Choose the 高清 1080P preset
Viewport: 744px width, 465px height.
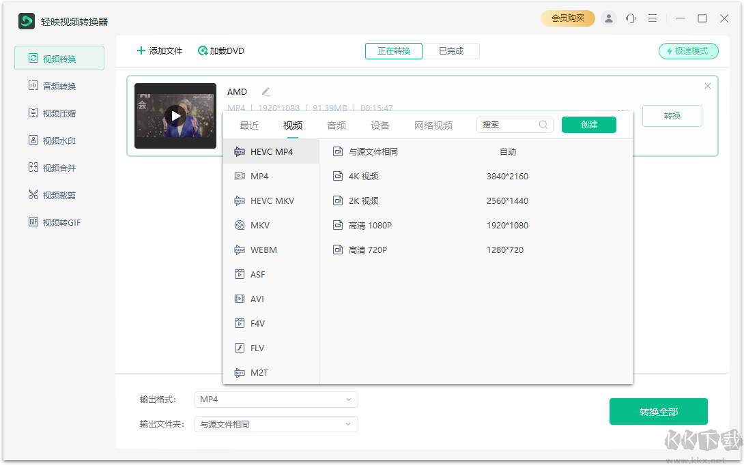pos(476,226)
